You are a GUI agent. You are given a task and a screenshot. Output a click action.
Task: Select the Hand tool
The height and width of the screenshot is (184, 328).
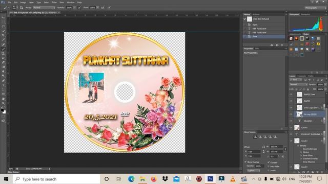tap(3, 99)
